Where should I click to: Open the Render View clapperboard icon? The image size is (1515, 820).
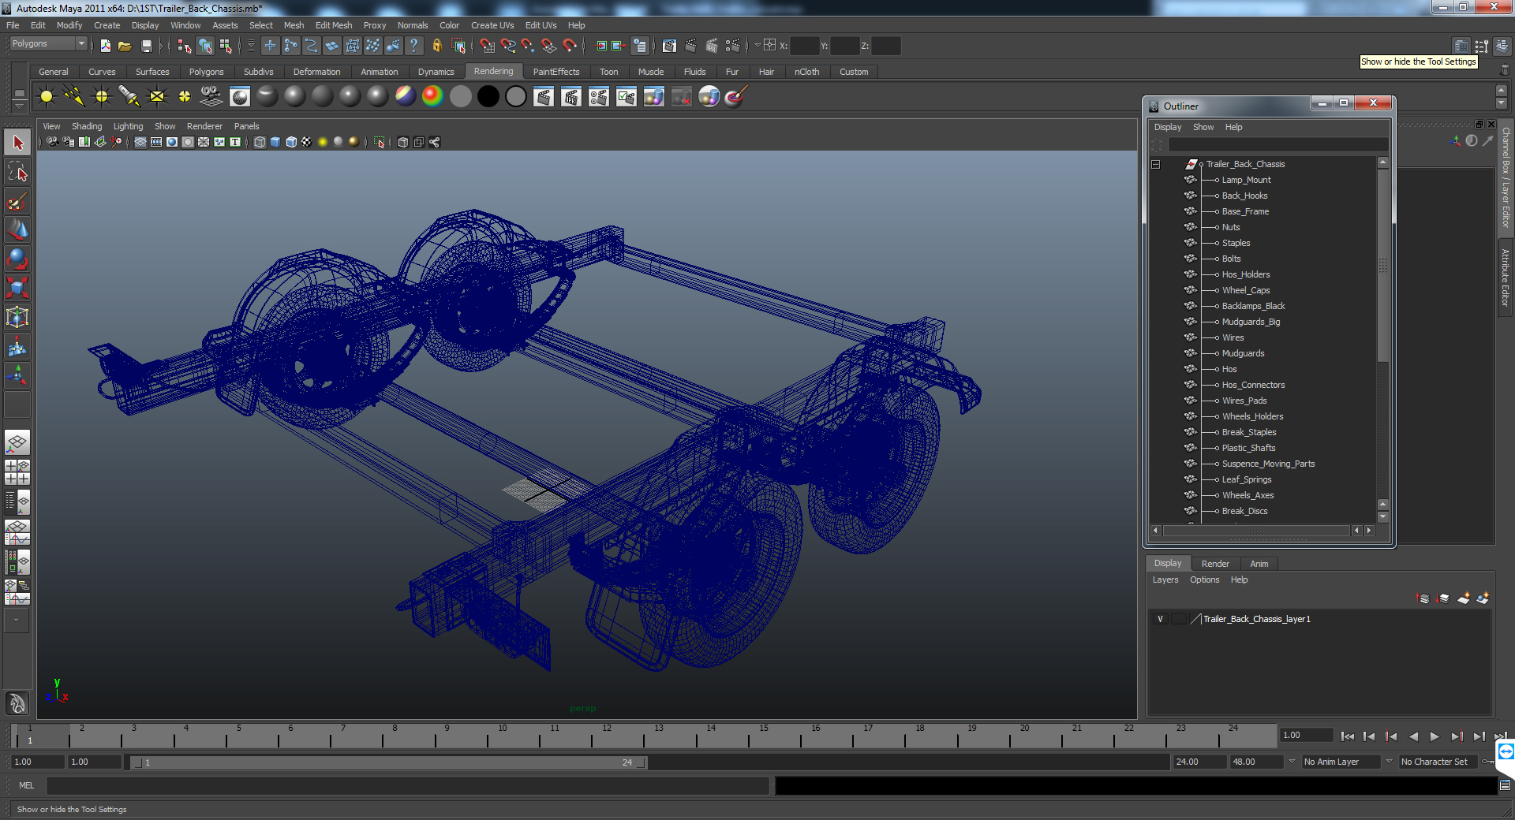(x=669, y=46)
